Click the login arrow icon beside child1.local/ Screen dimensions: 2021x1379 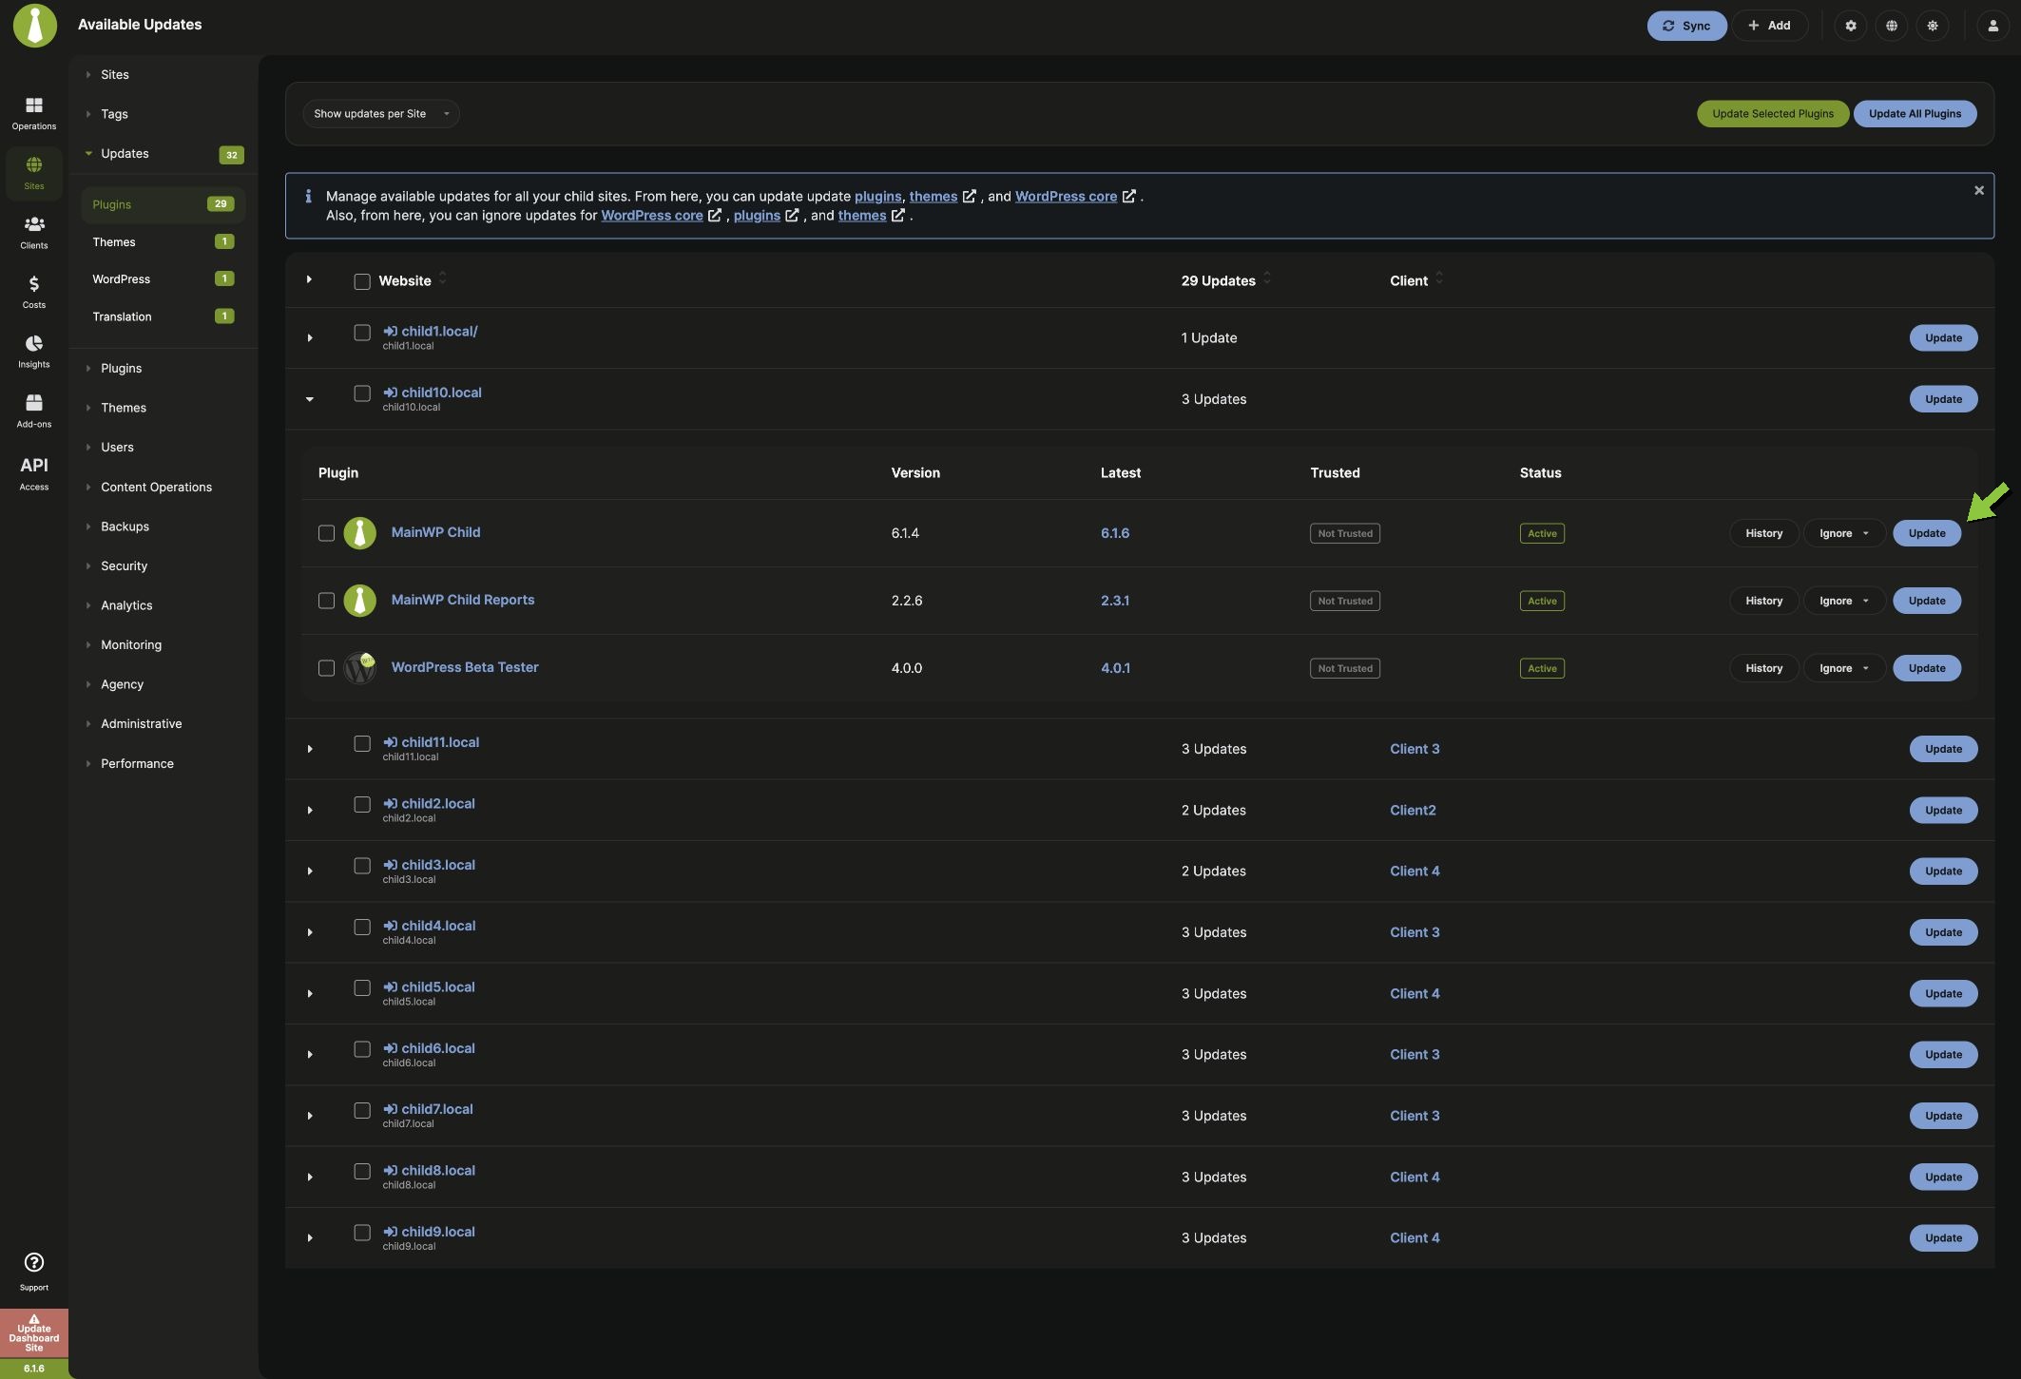coord(390,332)
